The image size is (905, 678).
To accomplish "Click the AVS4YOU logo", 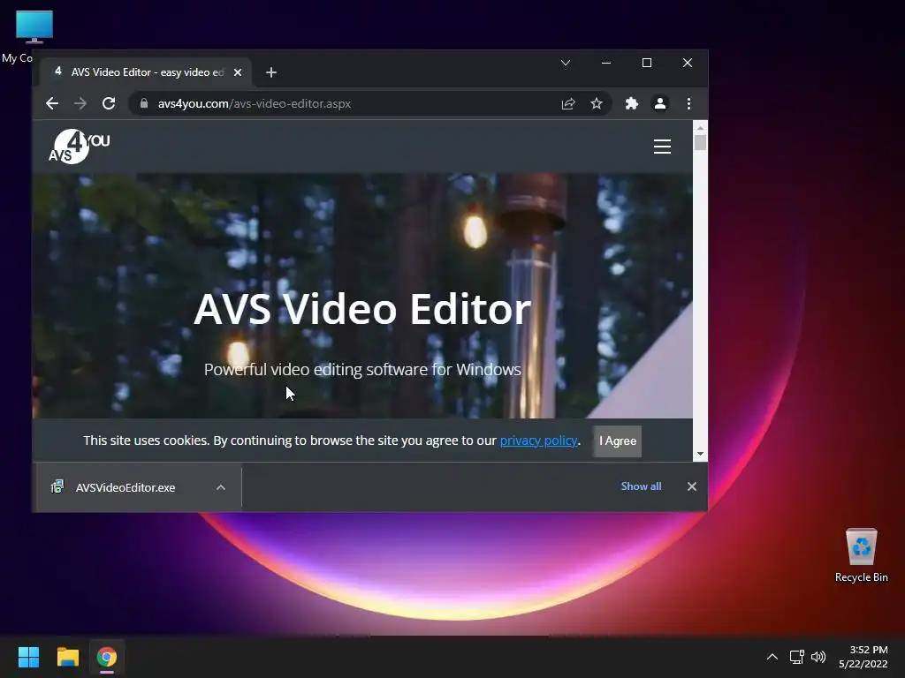I will click(x=79, y=147).
